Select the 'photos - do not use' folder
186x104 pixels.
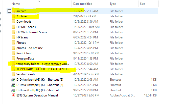coord(30,48)
